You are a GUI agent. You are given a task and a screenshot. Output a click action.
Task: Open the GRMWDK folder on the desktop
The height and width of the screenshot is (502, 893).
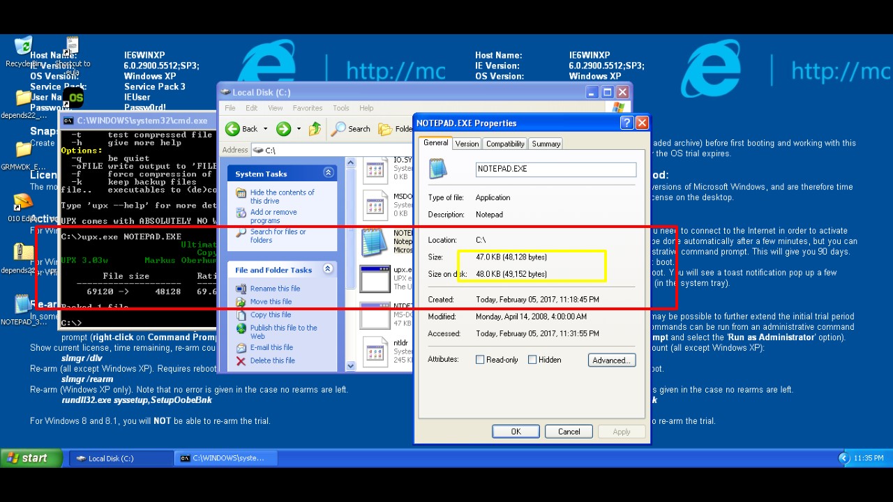click(23, 149)
